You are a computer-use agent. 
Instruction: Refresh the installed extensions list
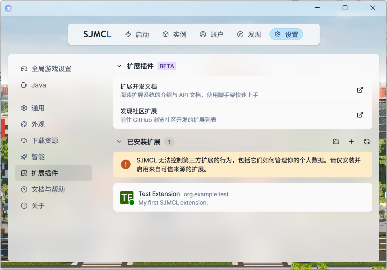[x=367, y=142]
